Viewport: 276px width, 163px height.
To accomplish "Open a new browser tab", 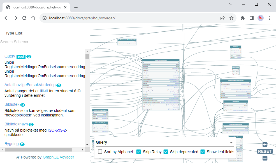I will click(x=76, y=7).
